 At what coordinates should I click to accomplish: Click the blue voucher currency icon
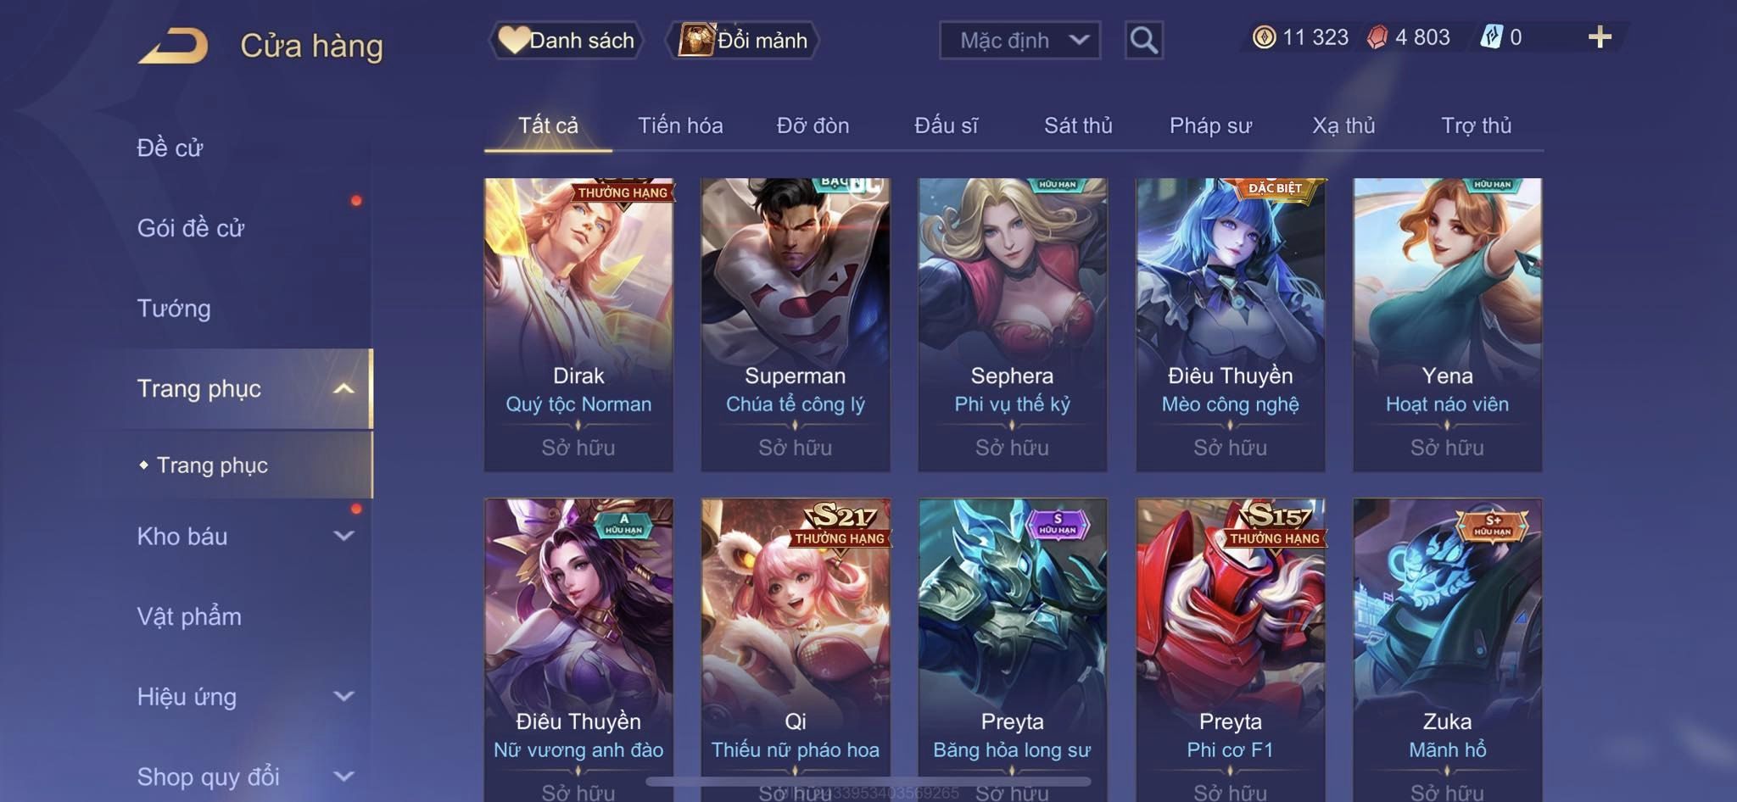1491,37
